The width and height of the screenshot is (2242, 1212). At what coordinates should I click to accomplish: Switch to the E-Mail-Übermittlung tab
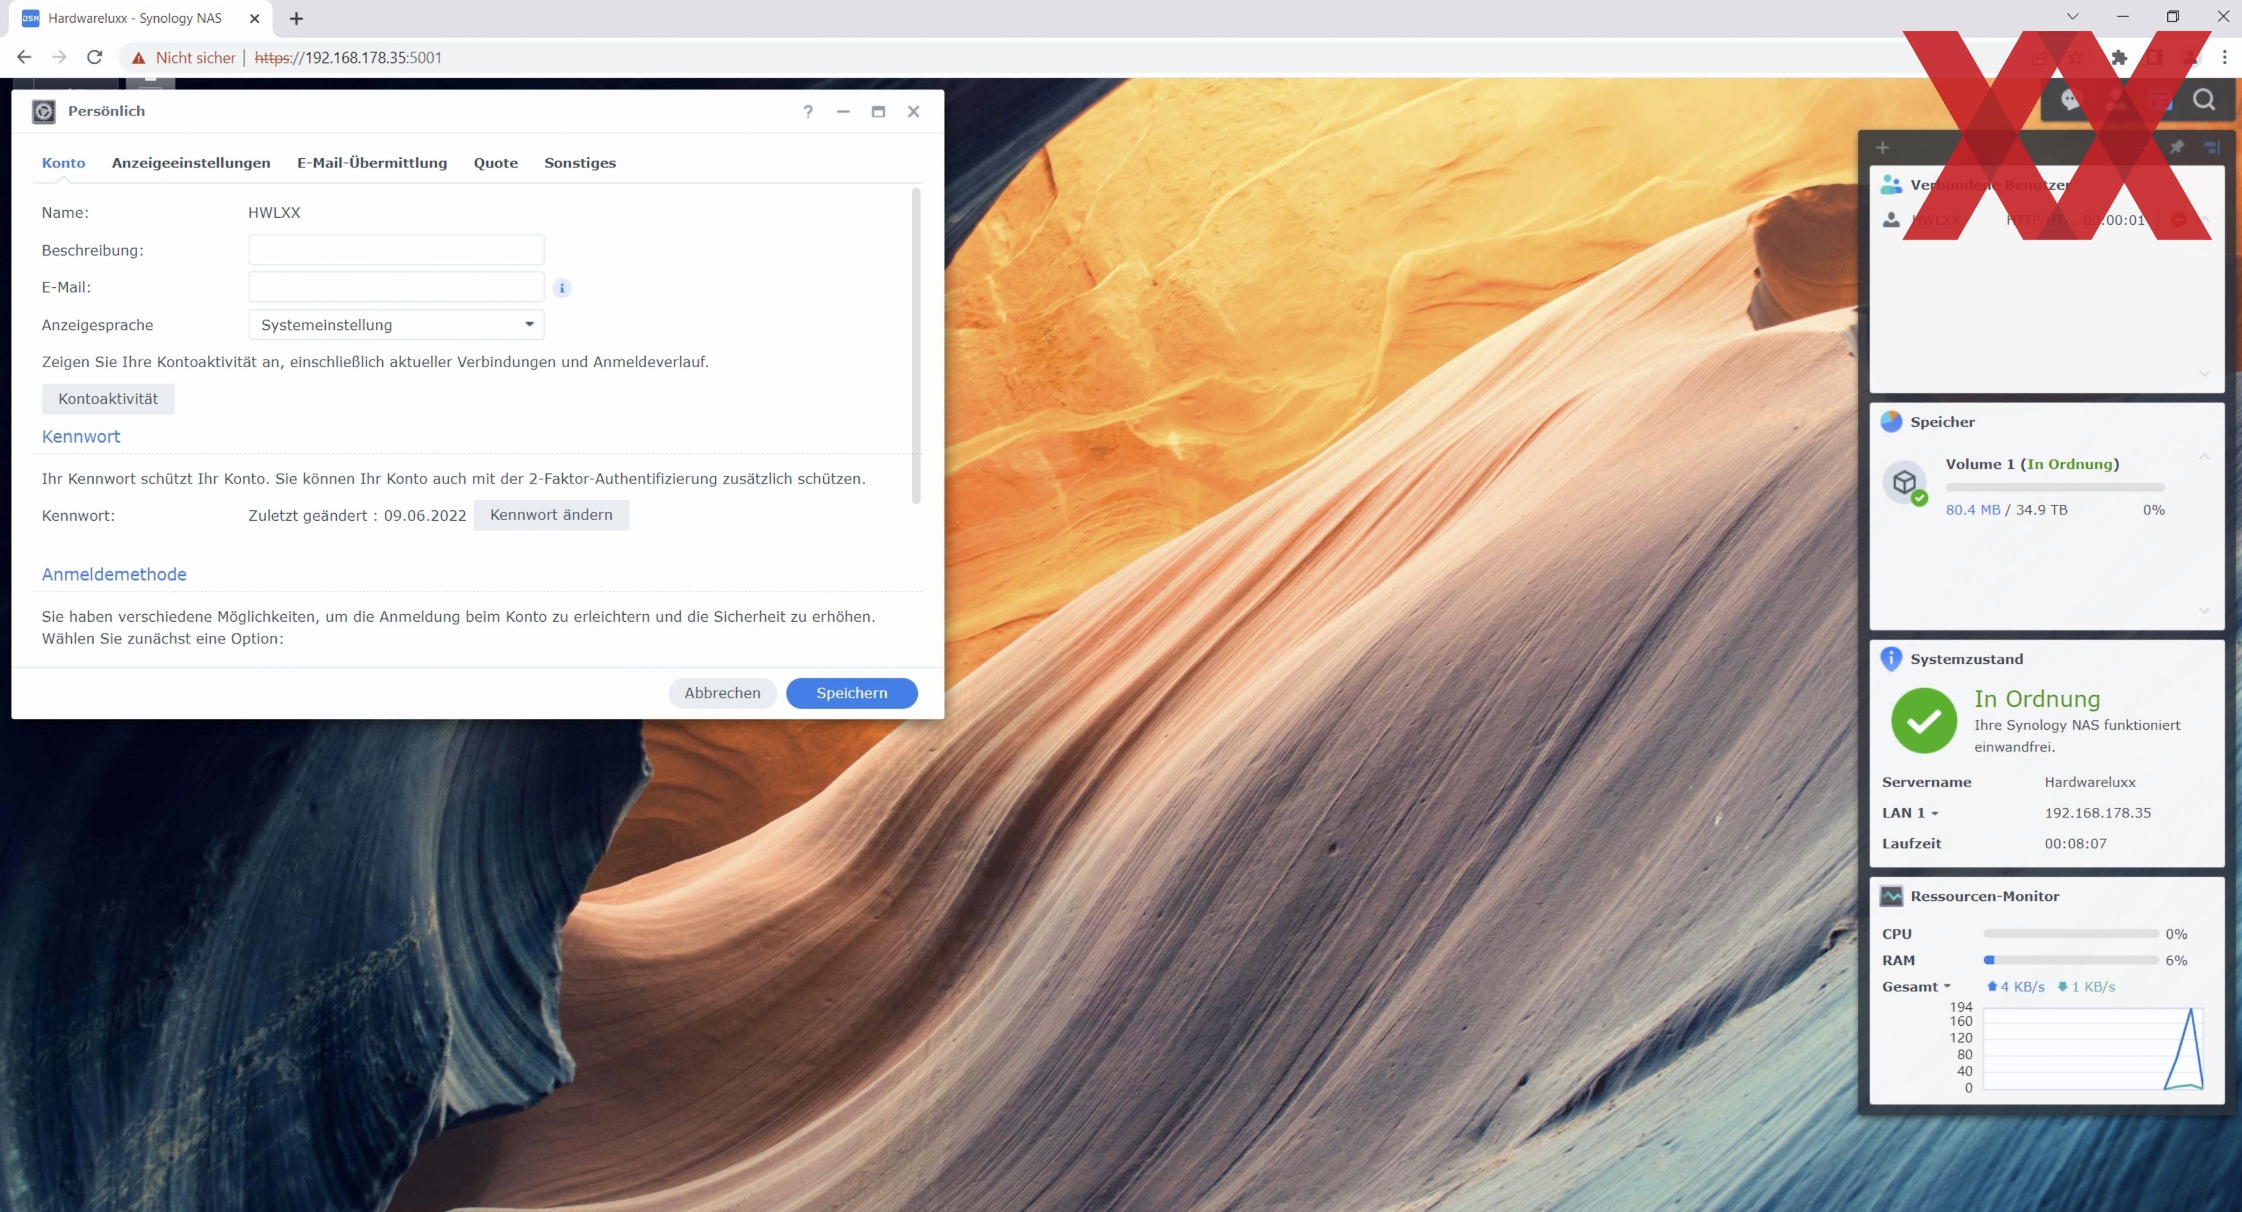(372, 163)
